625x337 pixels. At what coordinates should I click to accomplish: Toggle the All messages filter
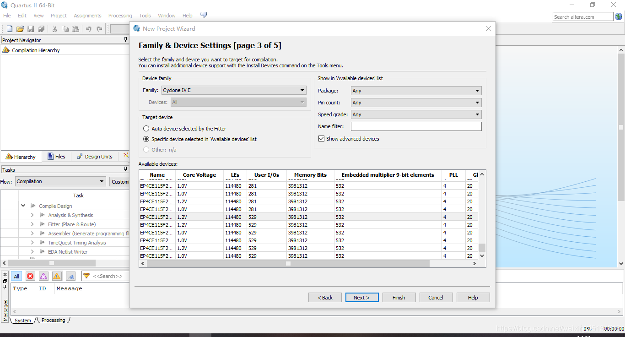click(16, 276)
